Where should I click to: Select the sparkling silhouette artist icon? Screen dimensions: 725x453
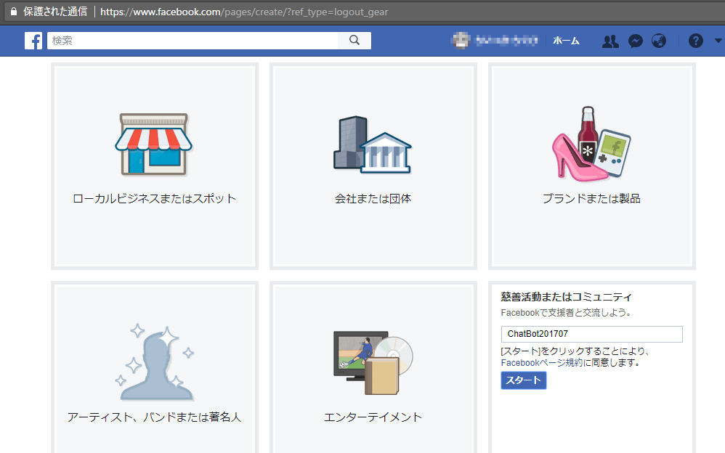(155, 362)
